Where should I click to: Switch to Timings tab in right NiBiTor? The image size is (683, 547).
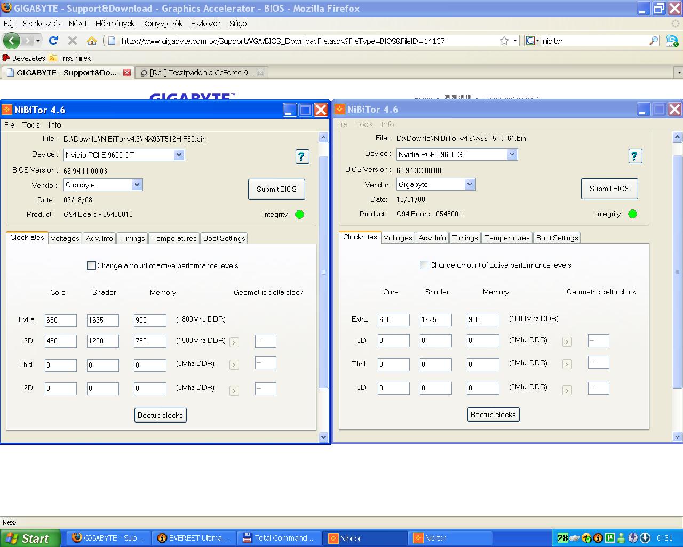click(465, 238)
